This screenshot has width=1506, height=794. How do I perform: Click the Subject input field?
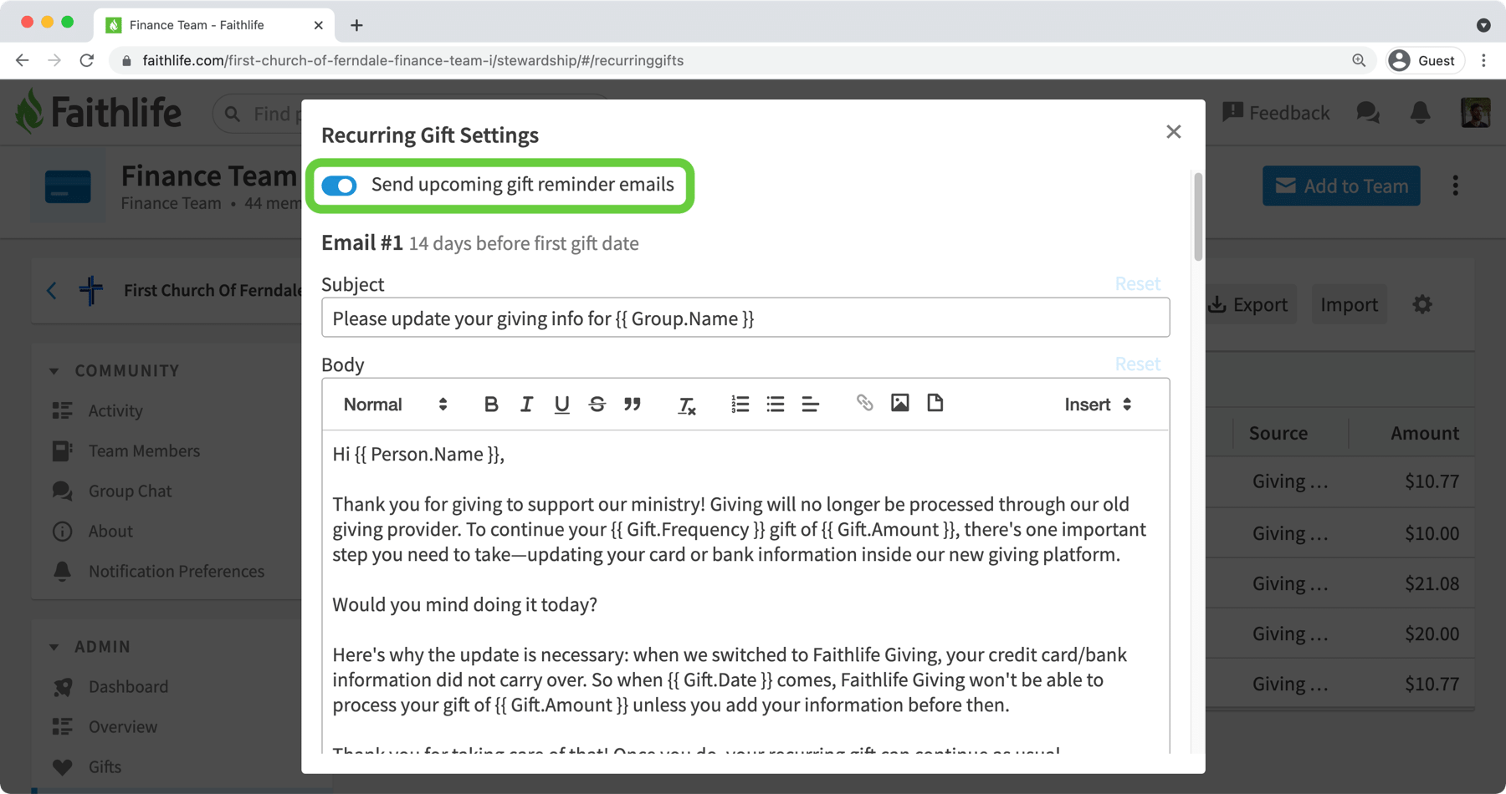tap(745, 318)
